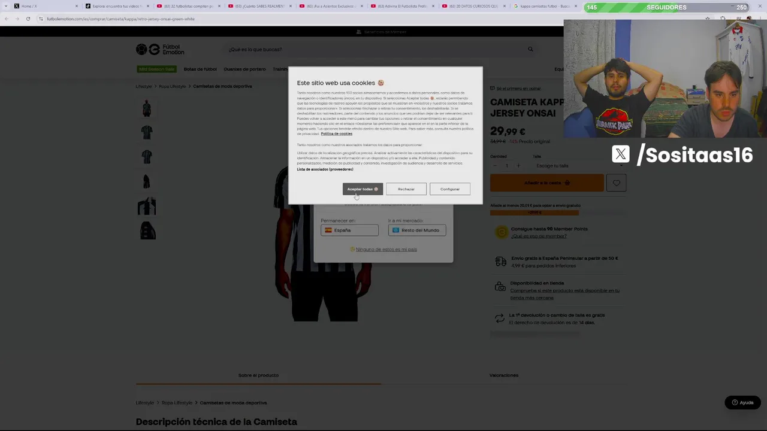Switch to Sobre el producto tab
767x431 pixels.
tap(258, 375)
